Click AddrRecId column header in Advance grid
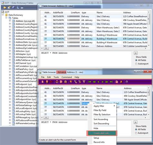Screen dimensions: 153x145 tap(58, 88)
